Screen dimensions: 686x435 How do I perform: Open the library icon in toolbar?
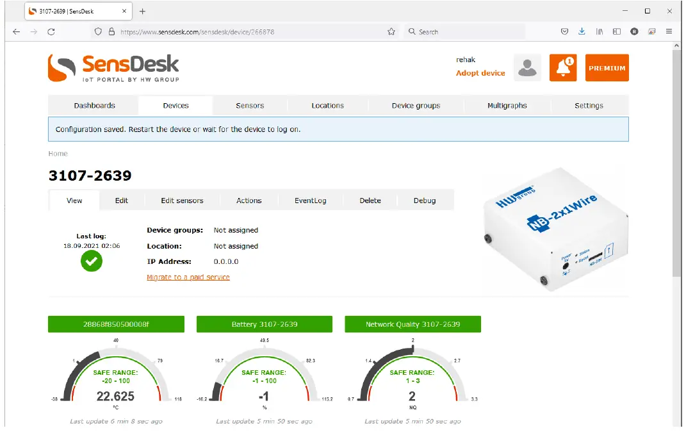(x=600, y=31)
